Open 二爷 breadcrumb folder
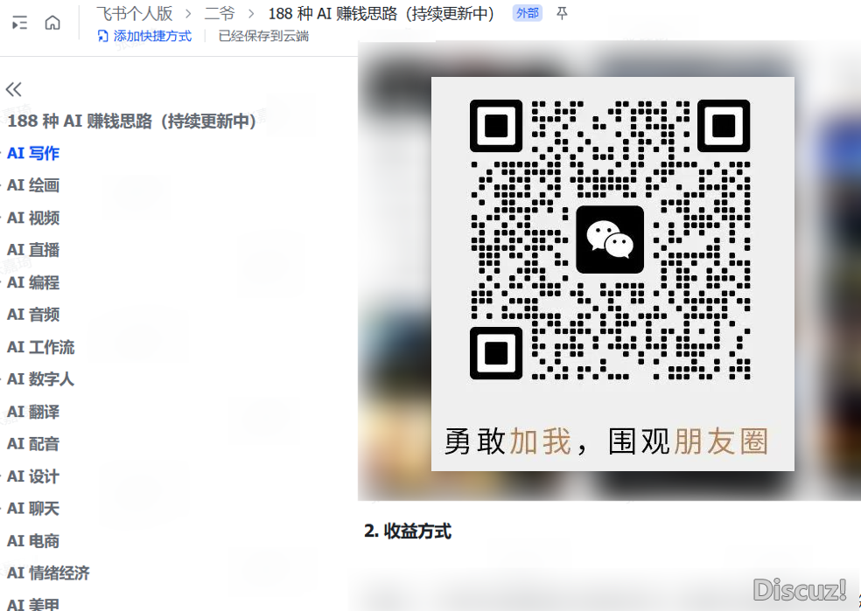 [x=220, y=13]
